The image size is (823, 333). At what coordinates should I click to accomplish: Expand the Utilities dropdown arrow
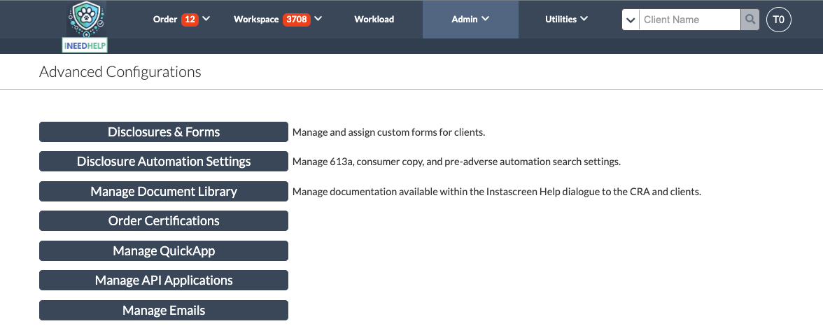click(x=584, y=19)
